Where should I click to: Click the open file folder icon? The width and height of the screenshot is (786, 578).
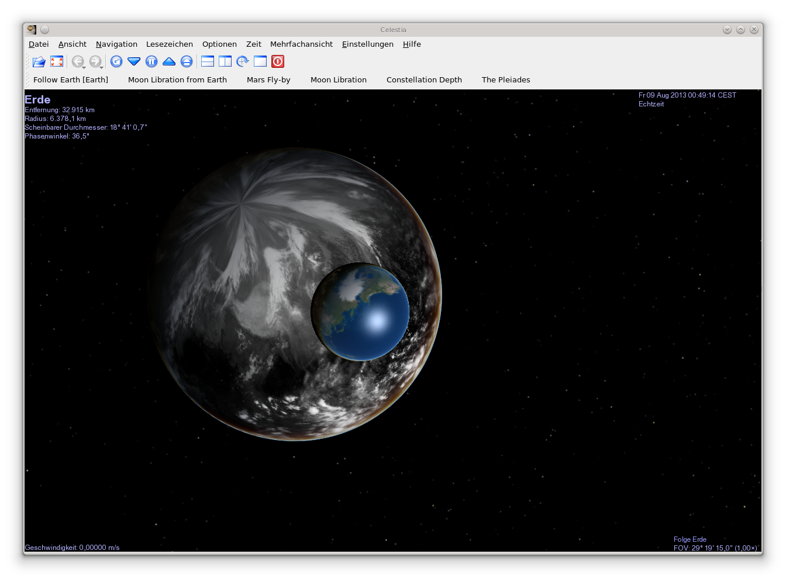tap(39, 61)
